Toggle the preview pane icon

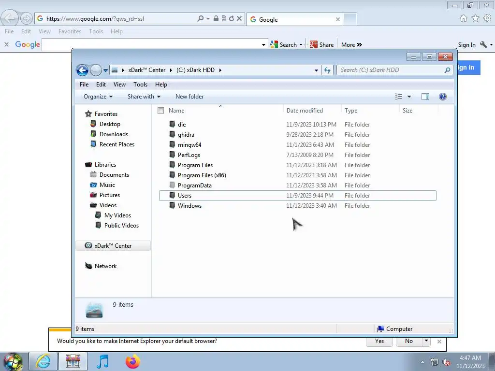pyautogui.click(x=425, y=97)
